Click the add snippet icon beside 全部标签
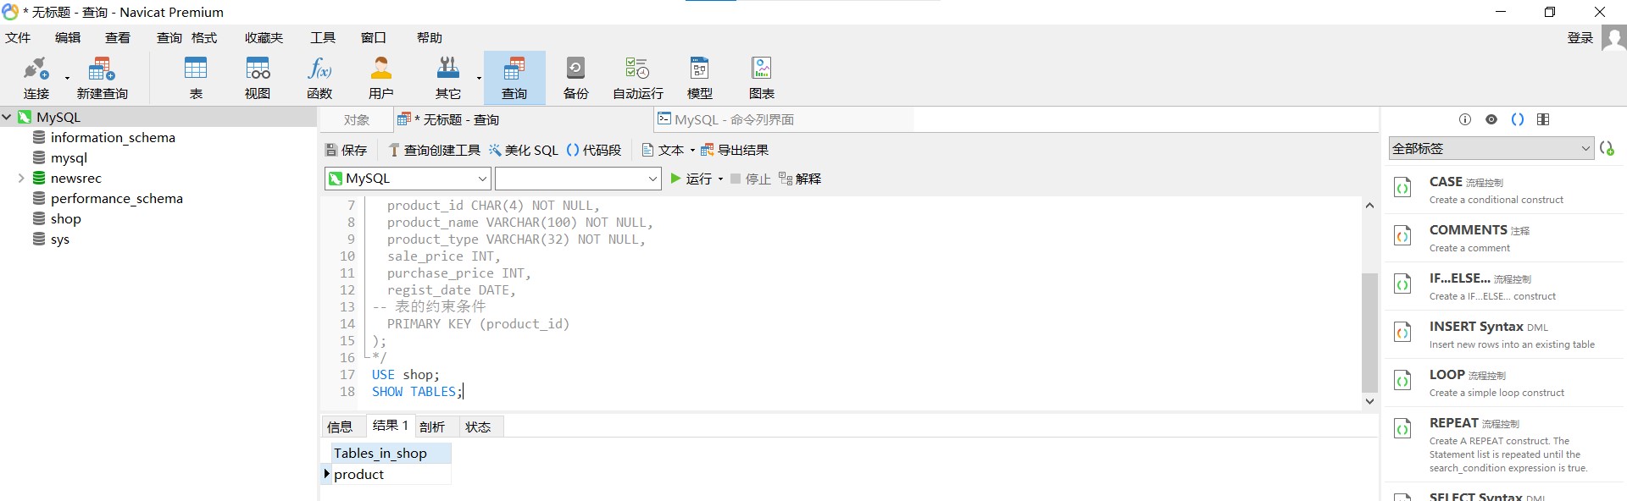Image resolution: width=1627 pixels, height=501 pixels. 1607,148
